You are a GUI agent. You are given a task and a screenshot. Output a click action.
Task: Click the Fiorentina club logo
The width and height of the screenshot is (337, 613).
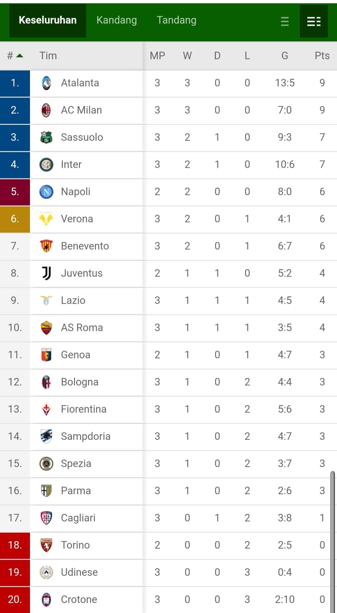(x=46, y=409)
